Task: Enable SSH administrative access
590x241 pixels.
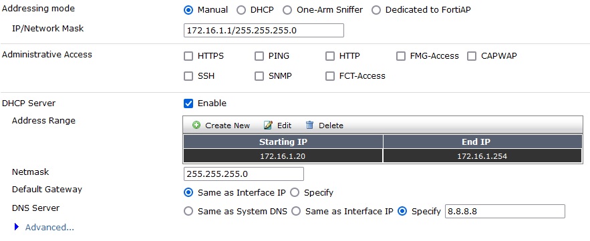Action: [188, 76]
